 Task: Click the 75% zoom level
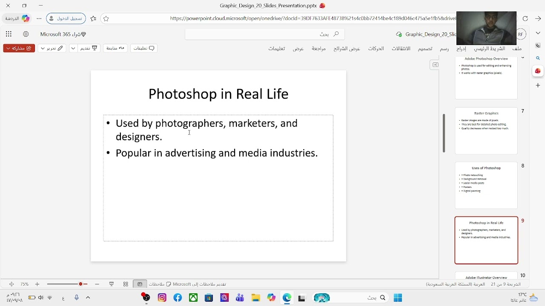pos(25,284)
